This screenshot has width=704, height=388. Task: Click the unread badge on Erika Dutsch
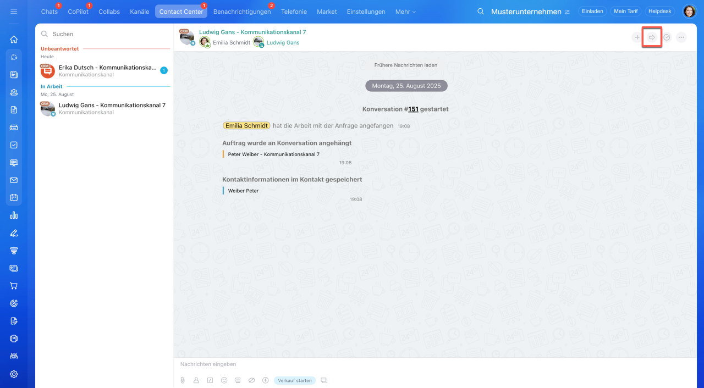pyautogui.click(x=164, y=70)
